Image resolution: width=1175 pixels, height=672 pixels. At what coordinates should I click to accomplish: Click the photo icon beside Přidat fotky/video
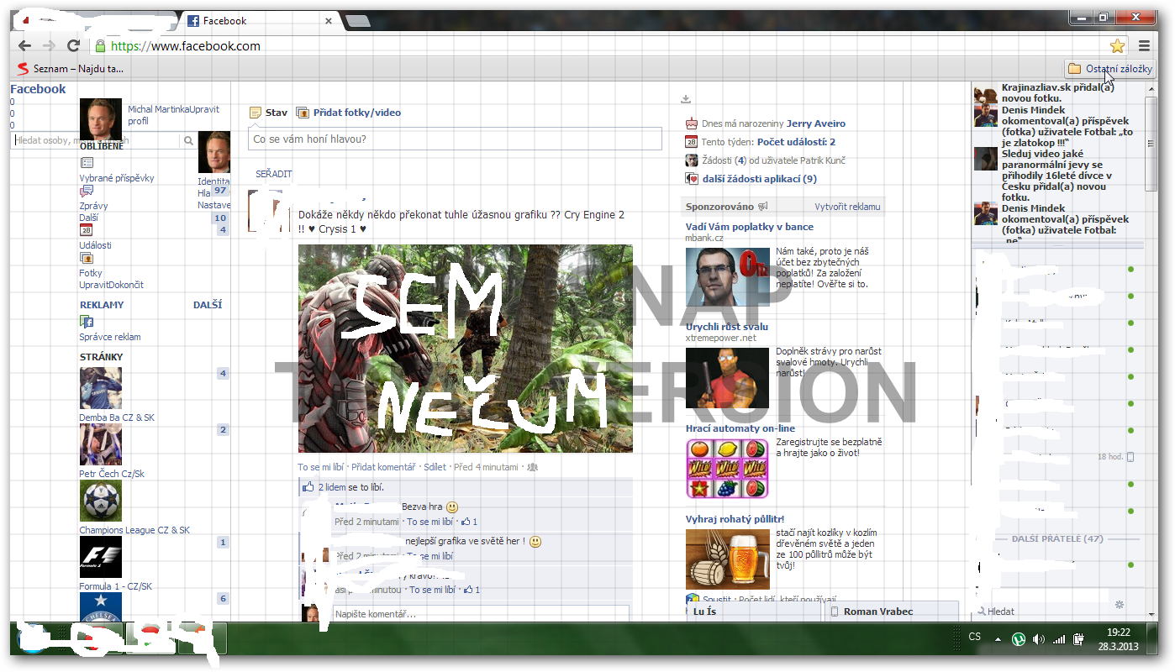(303, 113)
